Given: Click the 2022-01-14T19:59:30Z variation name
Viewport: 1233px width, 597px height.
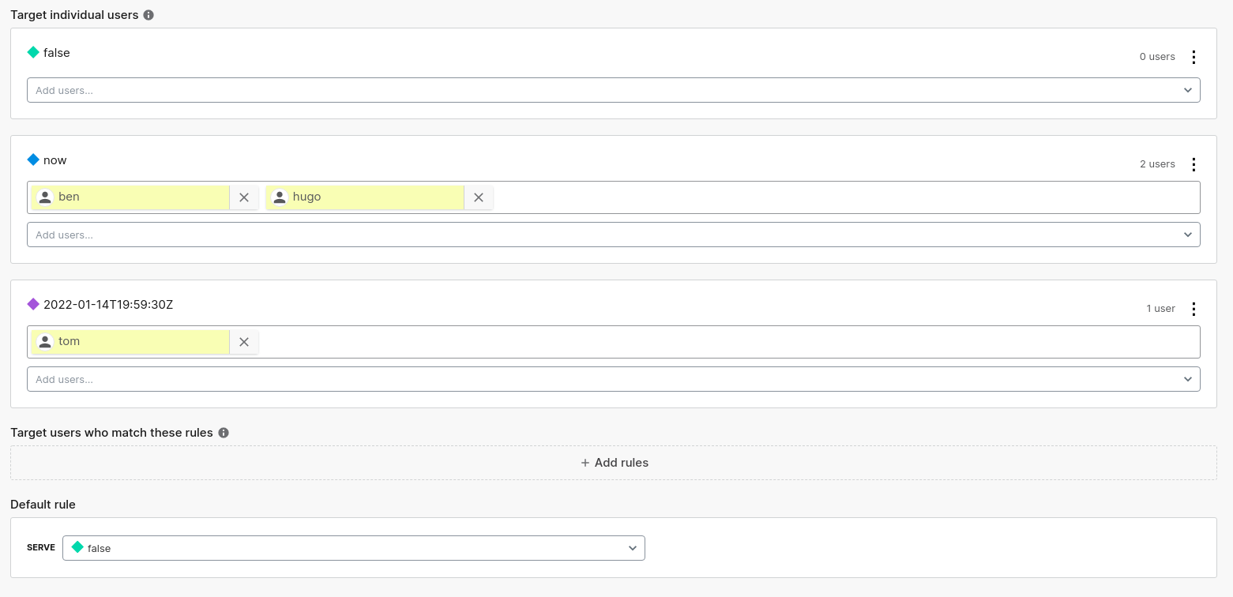Looking at the screenshot, I should click(108, 304).
